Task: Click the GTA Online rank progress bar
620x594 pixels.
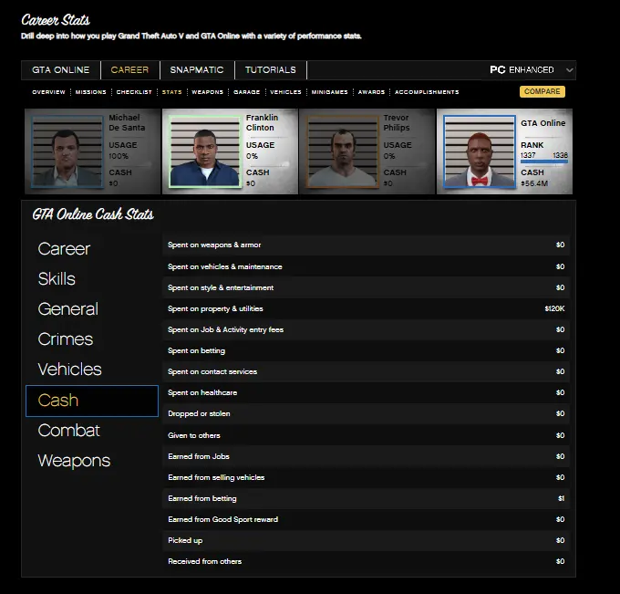Action: (x=544, y=162)
